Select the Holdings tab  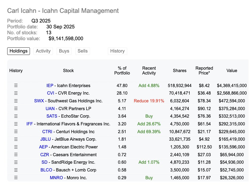pos(19,51)
